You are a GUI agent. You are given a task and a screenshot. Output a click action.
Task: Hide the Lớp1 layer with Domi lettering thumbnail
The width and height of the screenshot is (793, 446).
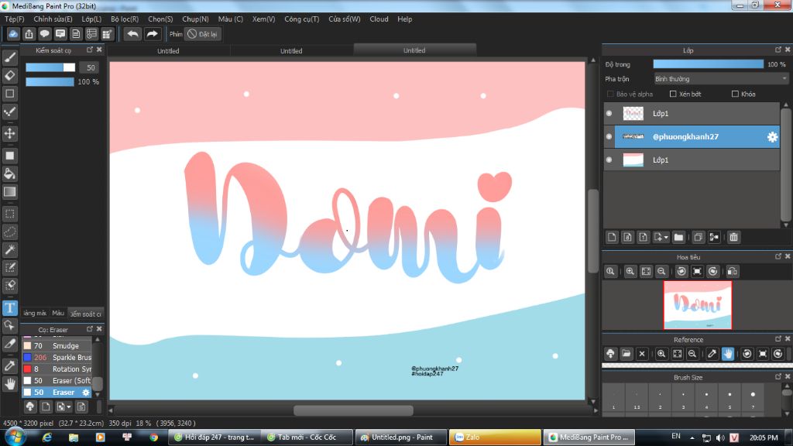[609, 113]
